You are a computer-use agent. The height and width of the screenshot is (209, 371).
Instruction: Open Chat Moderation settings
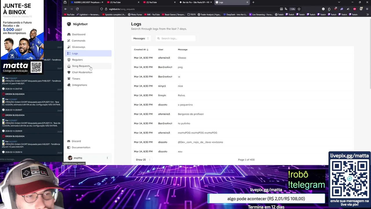88,72
